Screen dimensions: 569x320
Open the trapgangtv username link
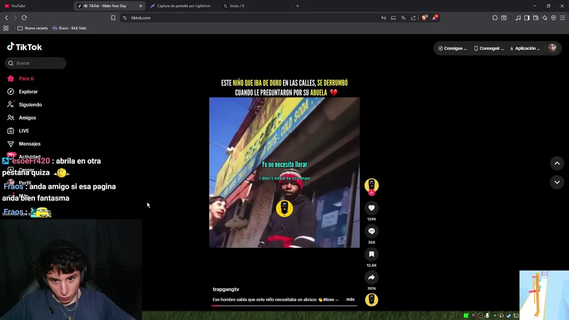coord(226,289)
